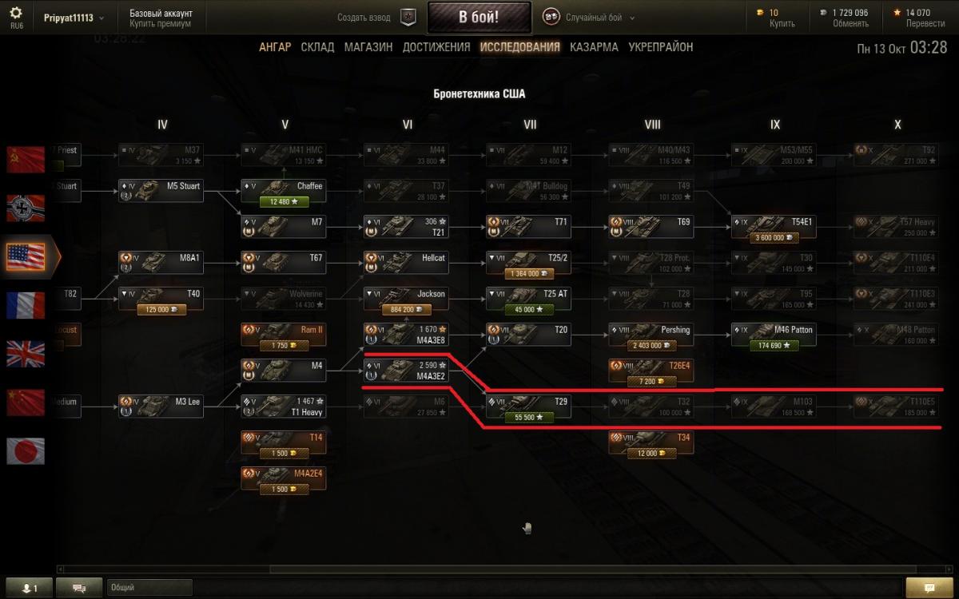Select the USSR nation flag

pyautogui.click(x=26, y=160)
